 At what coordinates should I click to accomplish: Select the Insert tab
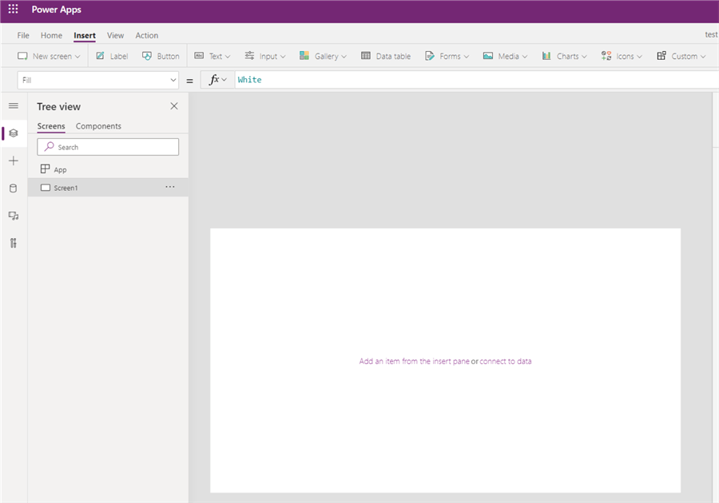[85, 35]
